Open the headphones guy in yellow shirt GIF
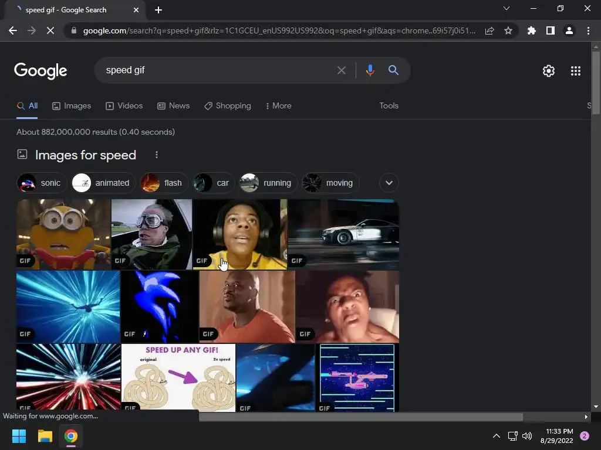This screenshot has height=450, width=601. [x=240, y=234]
